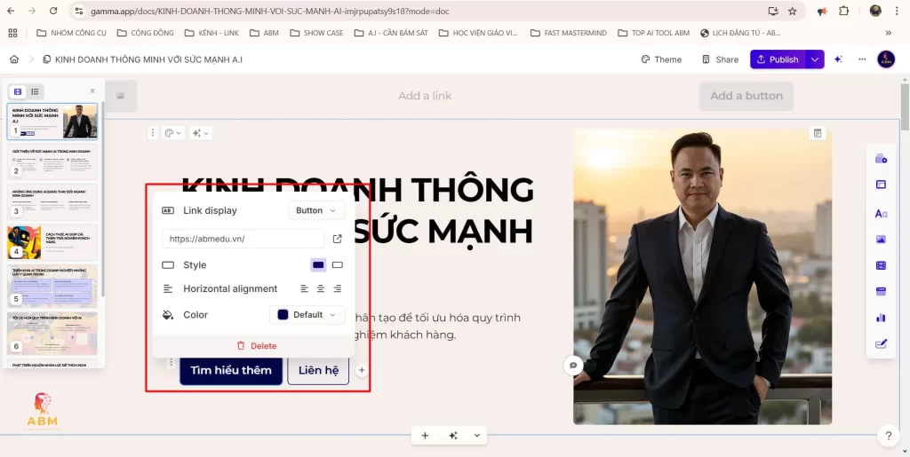Viewport: 910px width, 457px height.
Task: Expand the Color Default dropdown
Action: (x=307, y=315)
